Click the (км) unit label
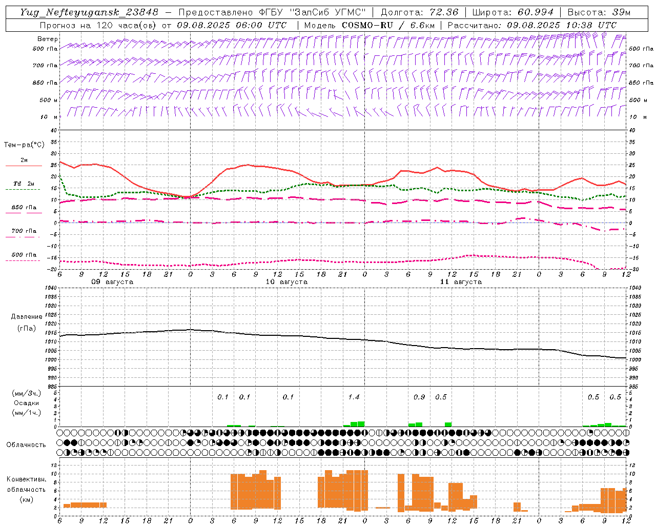This screenshot has height=525, width=656. 26,499
